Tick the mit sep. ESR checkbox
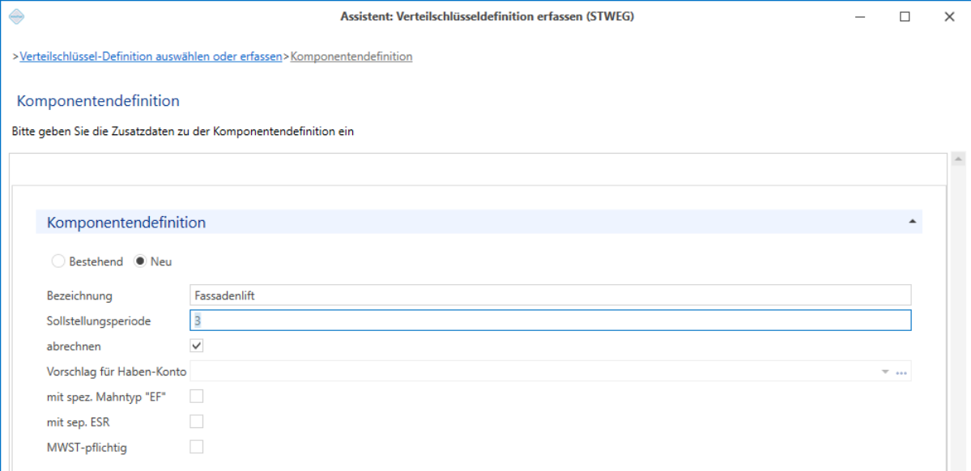 197,422
